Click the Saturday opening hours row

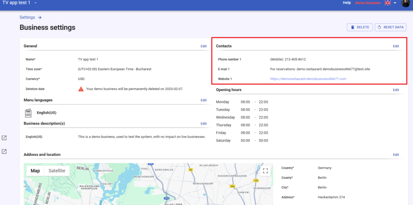[x=242, y=141]
